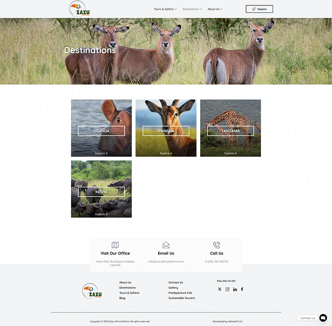Visit the LinkedIn social icon
This screenshot has width=332, height=326.
coord(235,289)
